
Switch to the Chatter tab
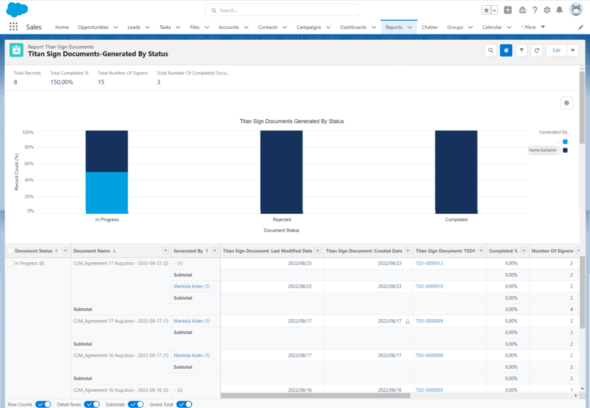coord(429,27)
